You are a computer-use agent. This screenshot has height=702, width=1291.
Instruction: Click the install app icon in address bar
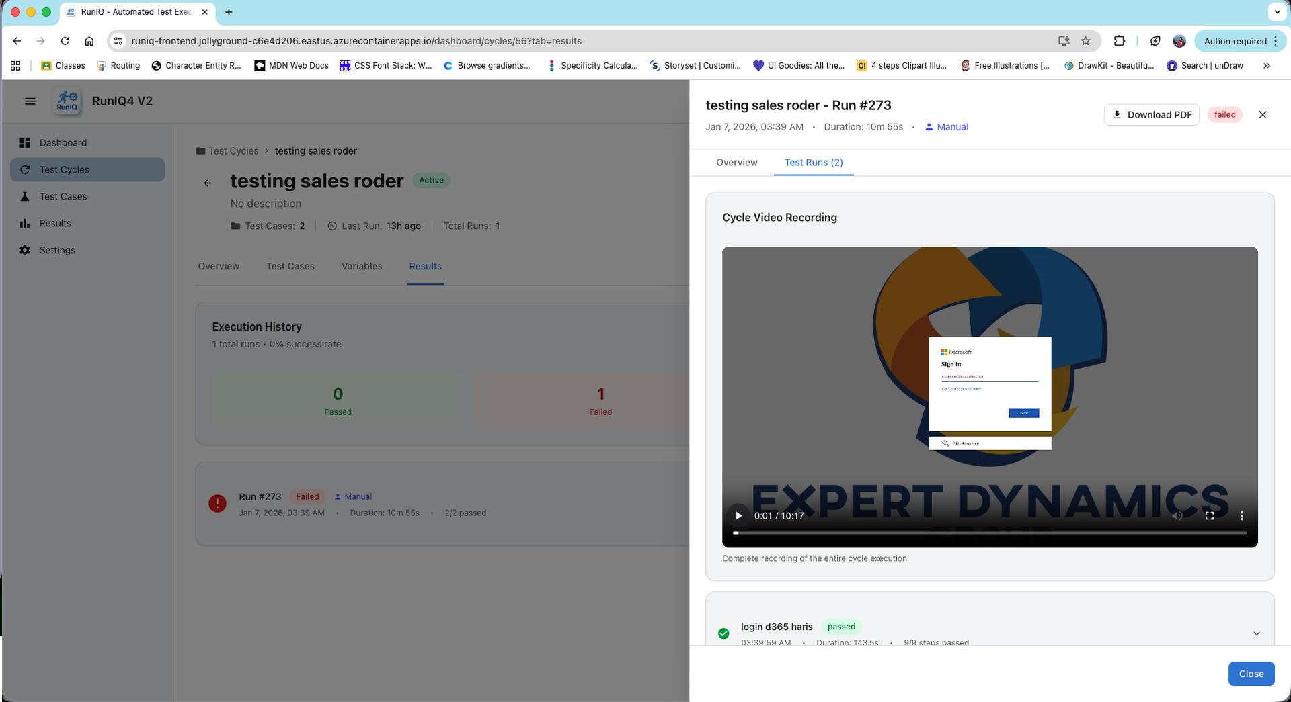point(1064,41)
